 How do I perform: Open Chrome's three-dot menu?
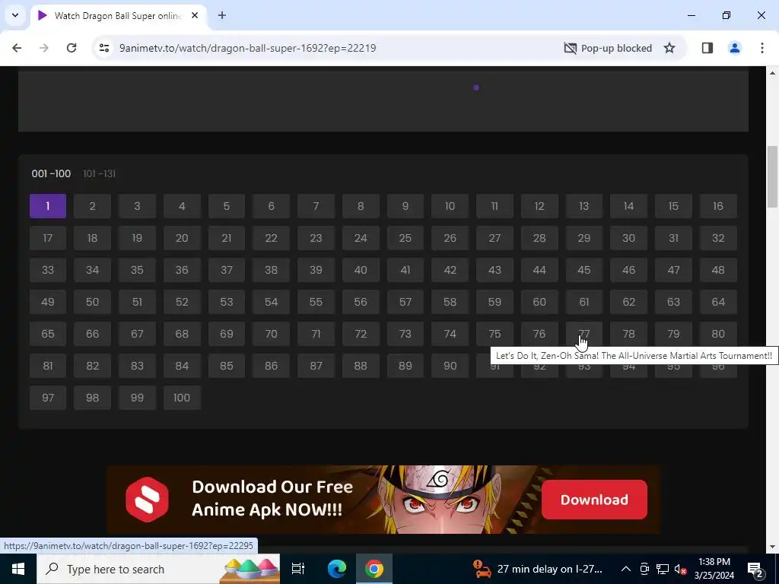(762, 48)
